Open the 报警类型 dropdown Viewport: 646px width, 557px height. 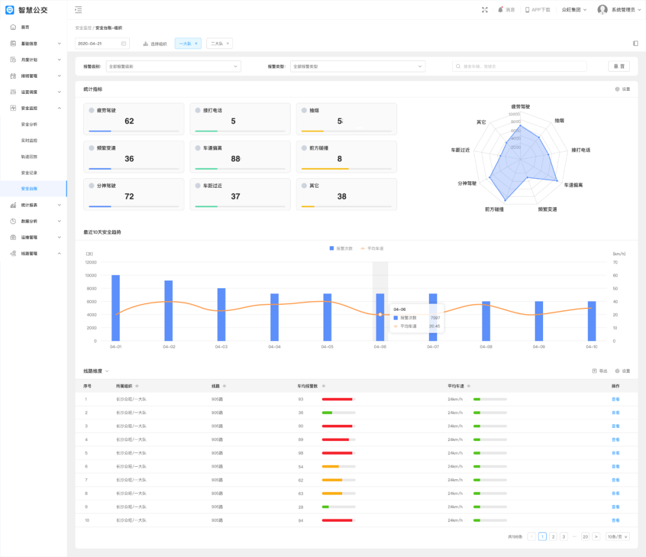tap(357, 66)
